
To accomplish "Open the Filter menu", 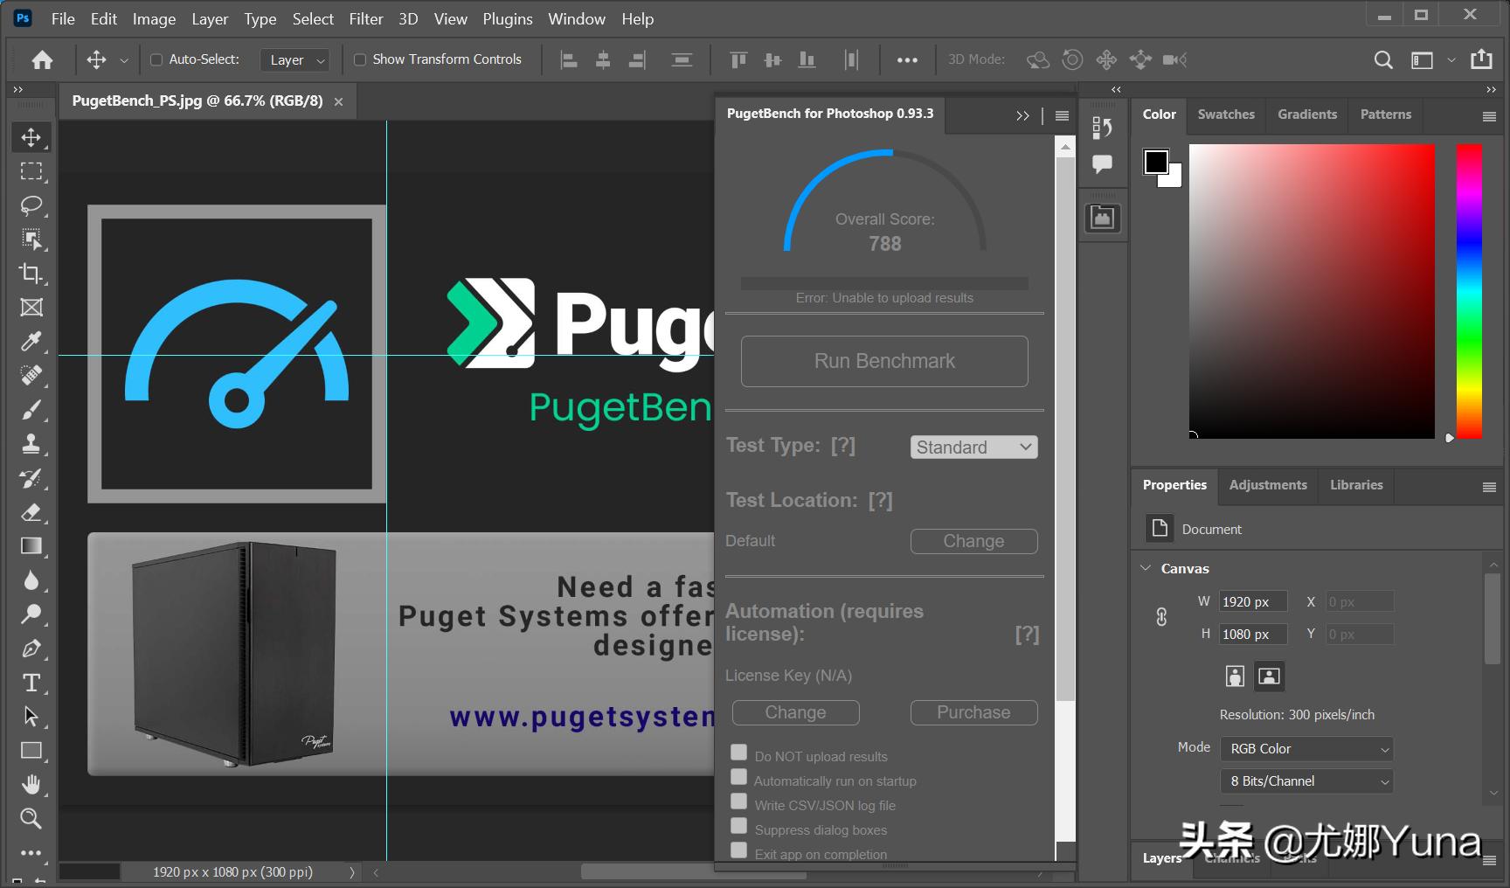I will 365,19.
